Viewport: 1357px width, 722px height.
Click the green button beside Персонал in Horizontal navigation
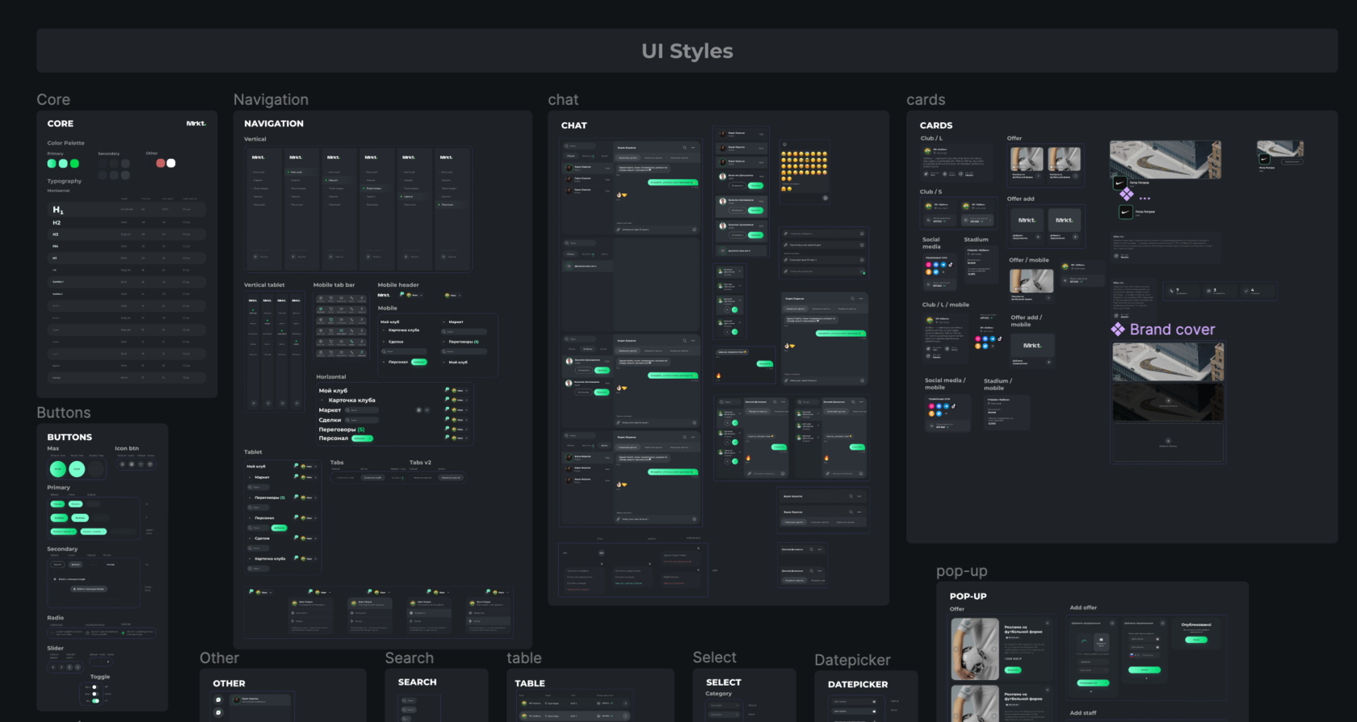pyautogui.click(x=363, y=439)
